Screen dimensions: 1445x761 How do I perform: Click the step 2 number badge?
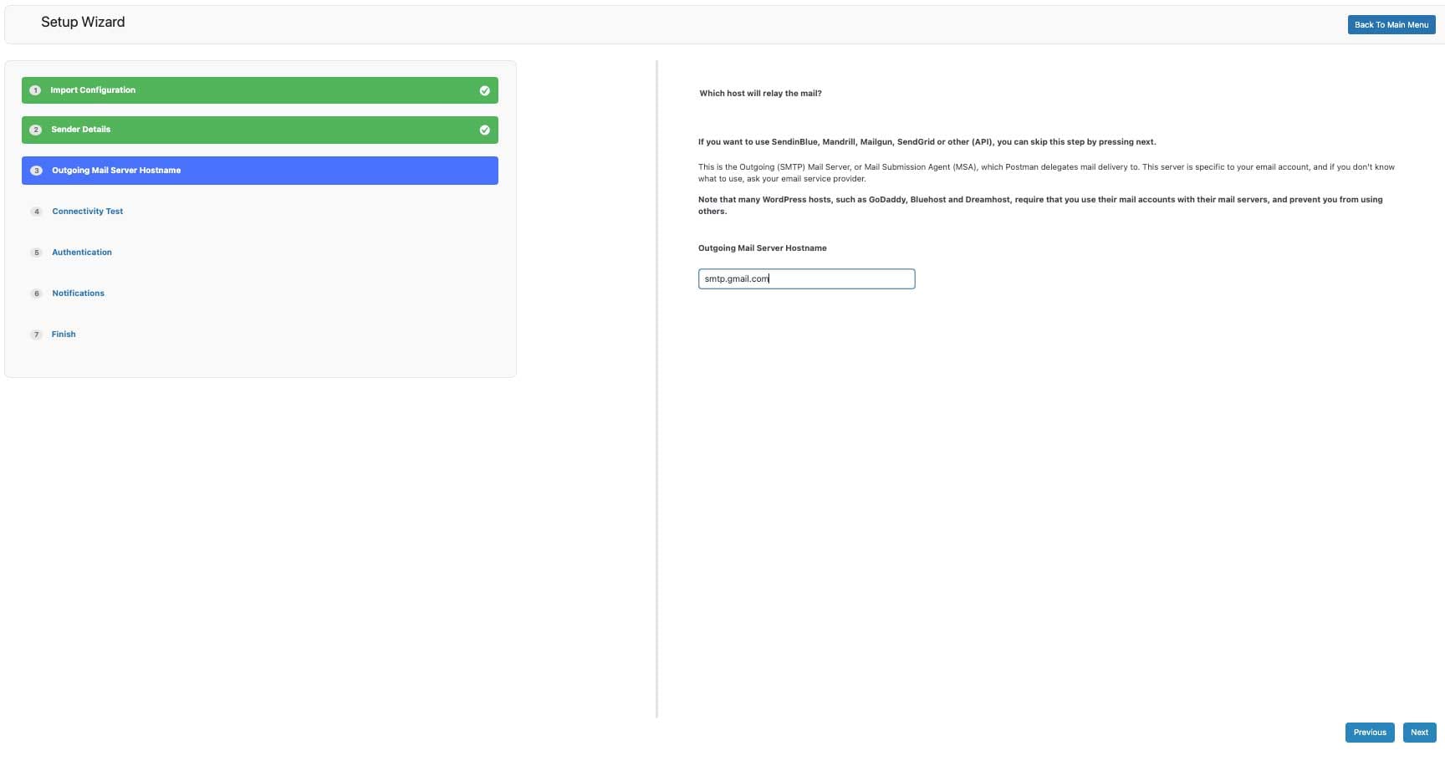pyautogui.click(x=35, y=130)
